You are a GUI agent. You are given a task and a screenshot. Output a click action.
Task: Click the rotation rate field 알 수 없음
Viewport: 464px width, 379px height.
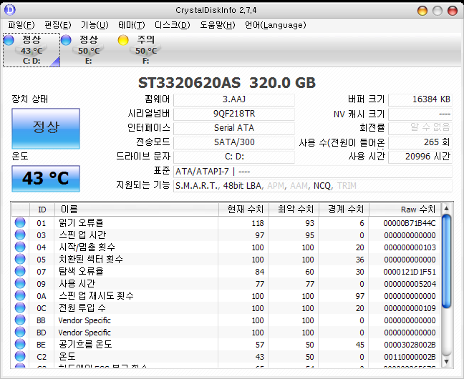pos(420,128)
